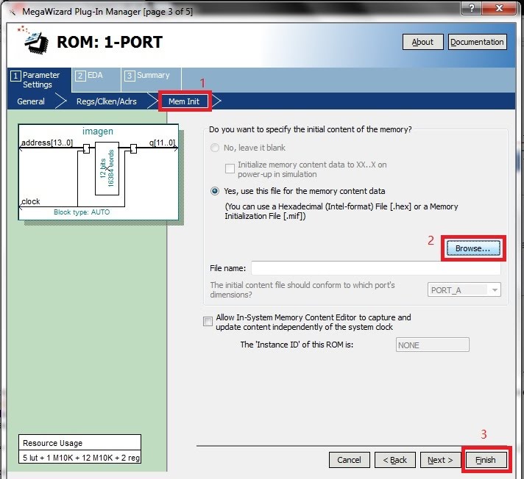Screen dimensions: 524x479
Task: Click the '12 bits 16384 words' memory block
Action: pyautogui.click(x=107, y=168)
